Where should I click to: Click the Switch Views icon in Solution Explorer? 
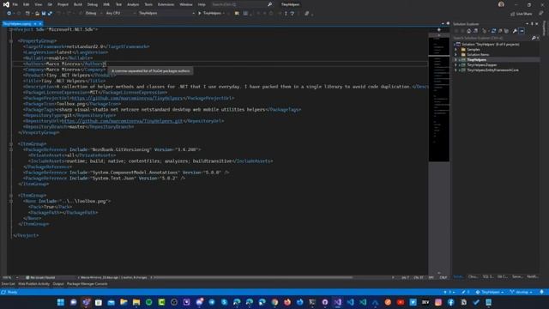(x=475, y=31)
